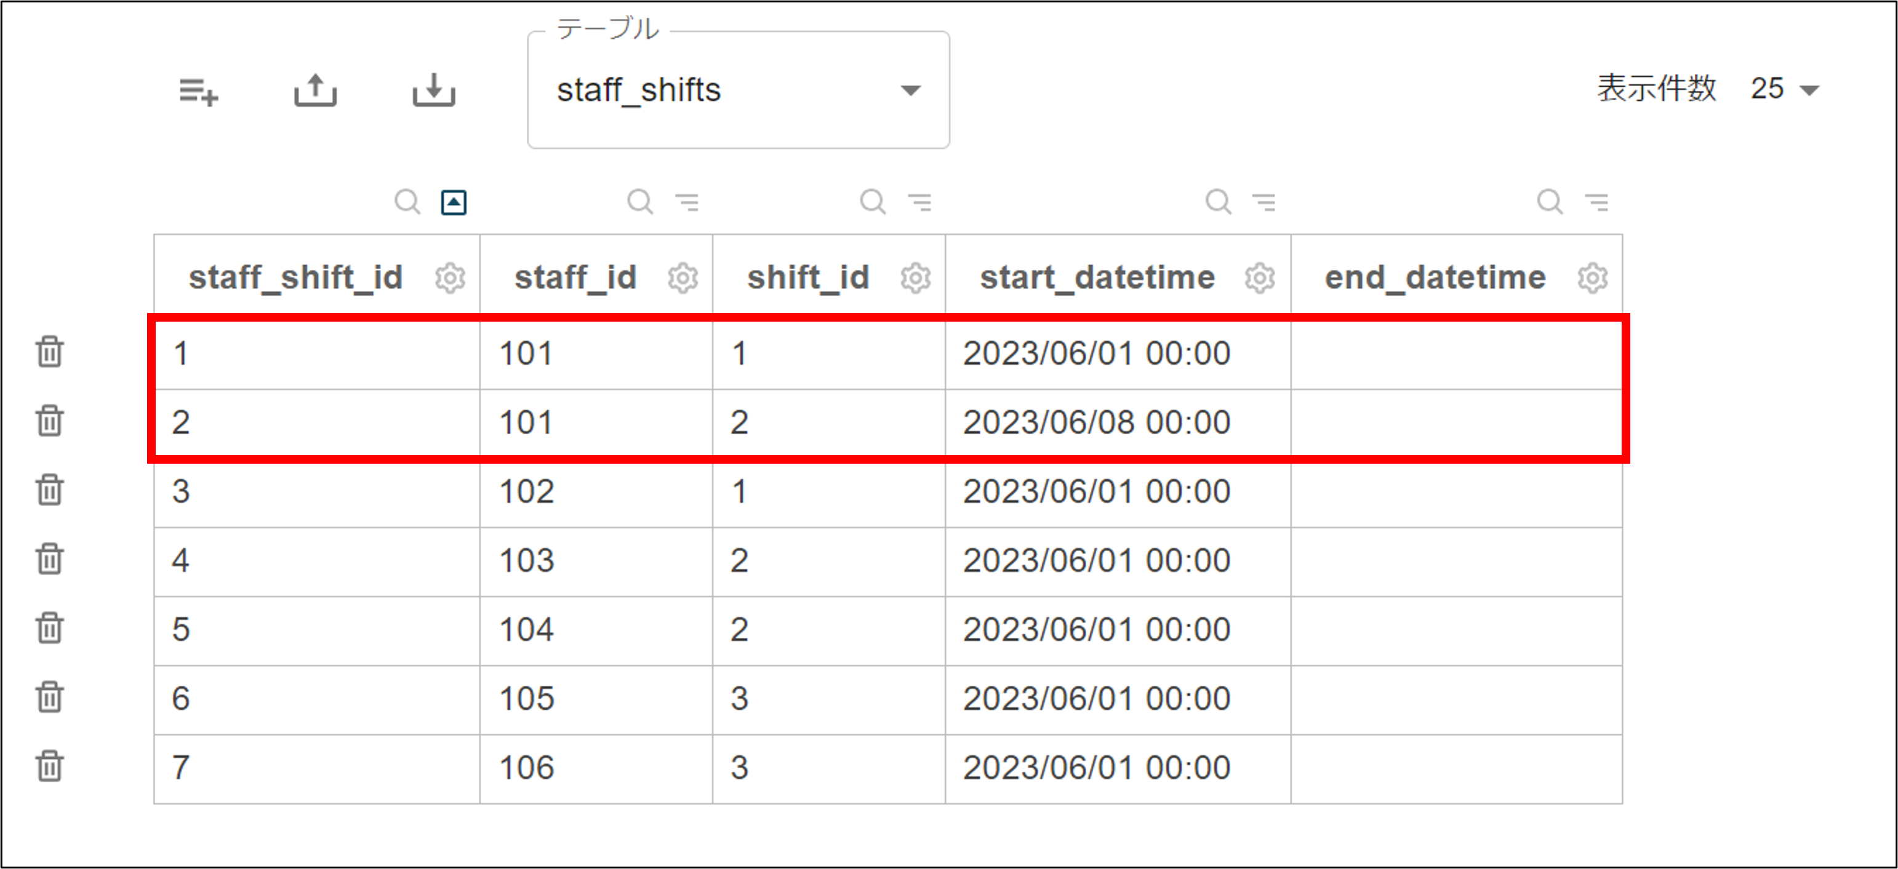1898x869 pixels.
Task: Click staff_shift_id cell with value 4
Action: pyautogui.click(x=317, y=562)
